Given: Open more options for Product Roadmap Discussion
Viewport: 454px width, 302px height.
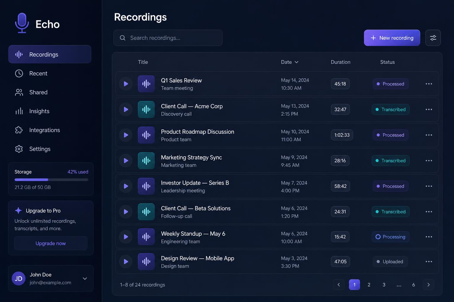Looking at the screenshot, I should pos(429,135).
